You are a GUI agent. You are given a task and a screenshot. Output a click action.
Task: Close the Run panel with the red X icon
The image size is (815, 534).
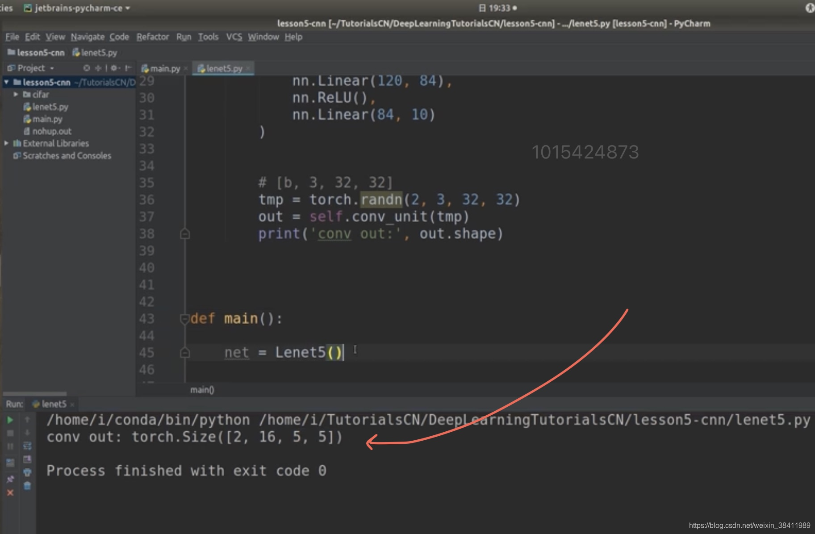tap(10, 493)
